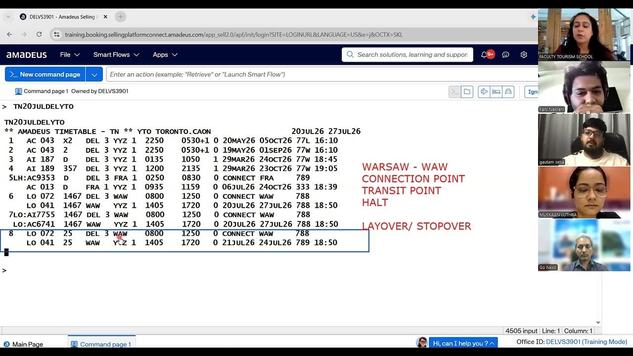Click the scroll down arrow of command page
The height and width of the screenshot is (356, 633).
click(x=598, y=323)
